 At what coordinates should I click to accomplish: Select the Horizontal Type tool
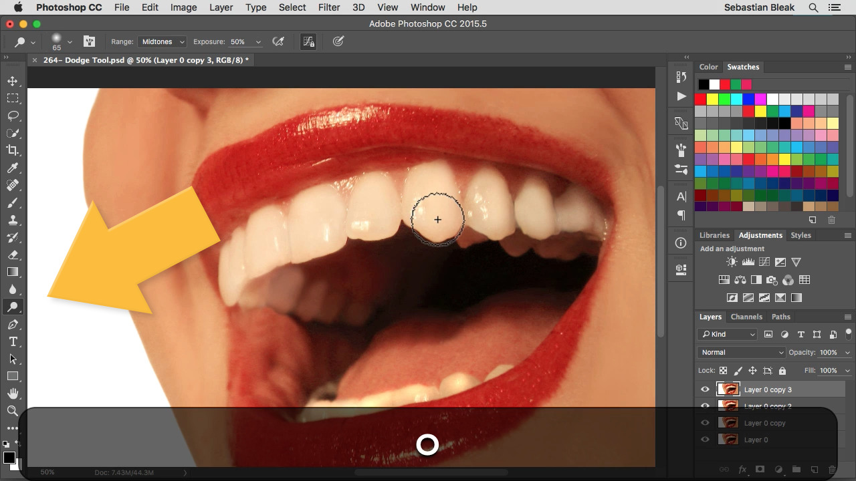tap(13, 341)
